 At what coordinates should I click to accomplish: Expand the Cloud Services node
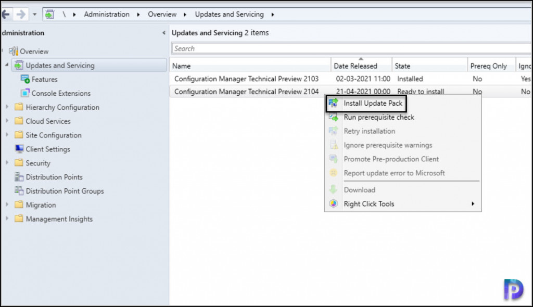tap(7, 121)
